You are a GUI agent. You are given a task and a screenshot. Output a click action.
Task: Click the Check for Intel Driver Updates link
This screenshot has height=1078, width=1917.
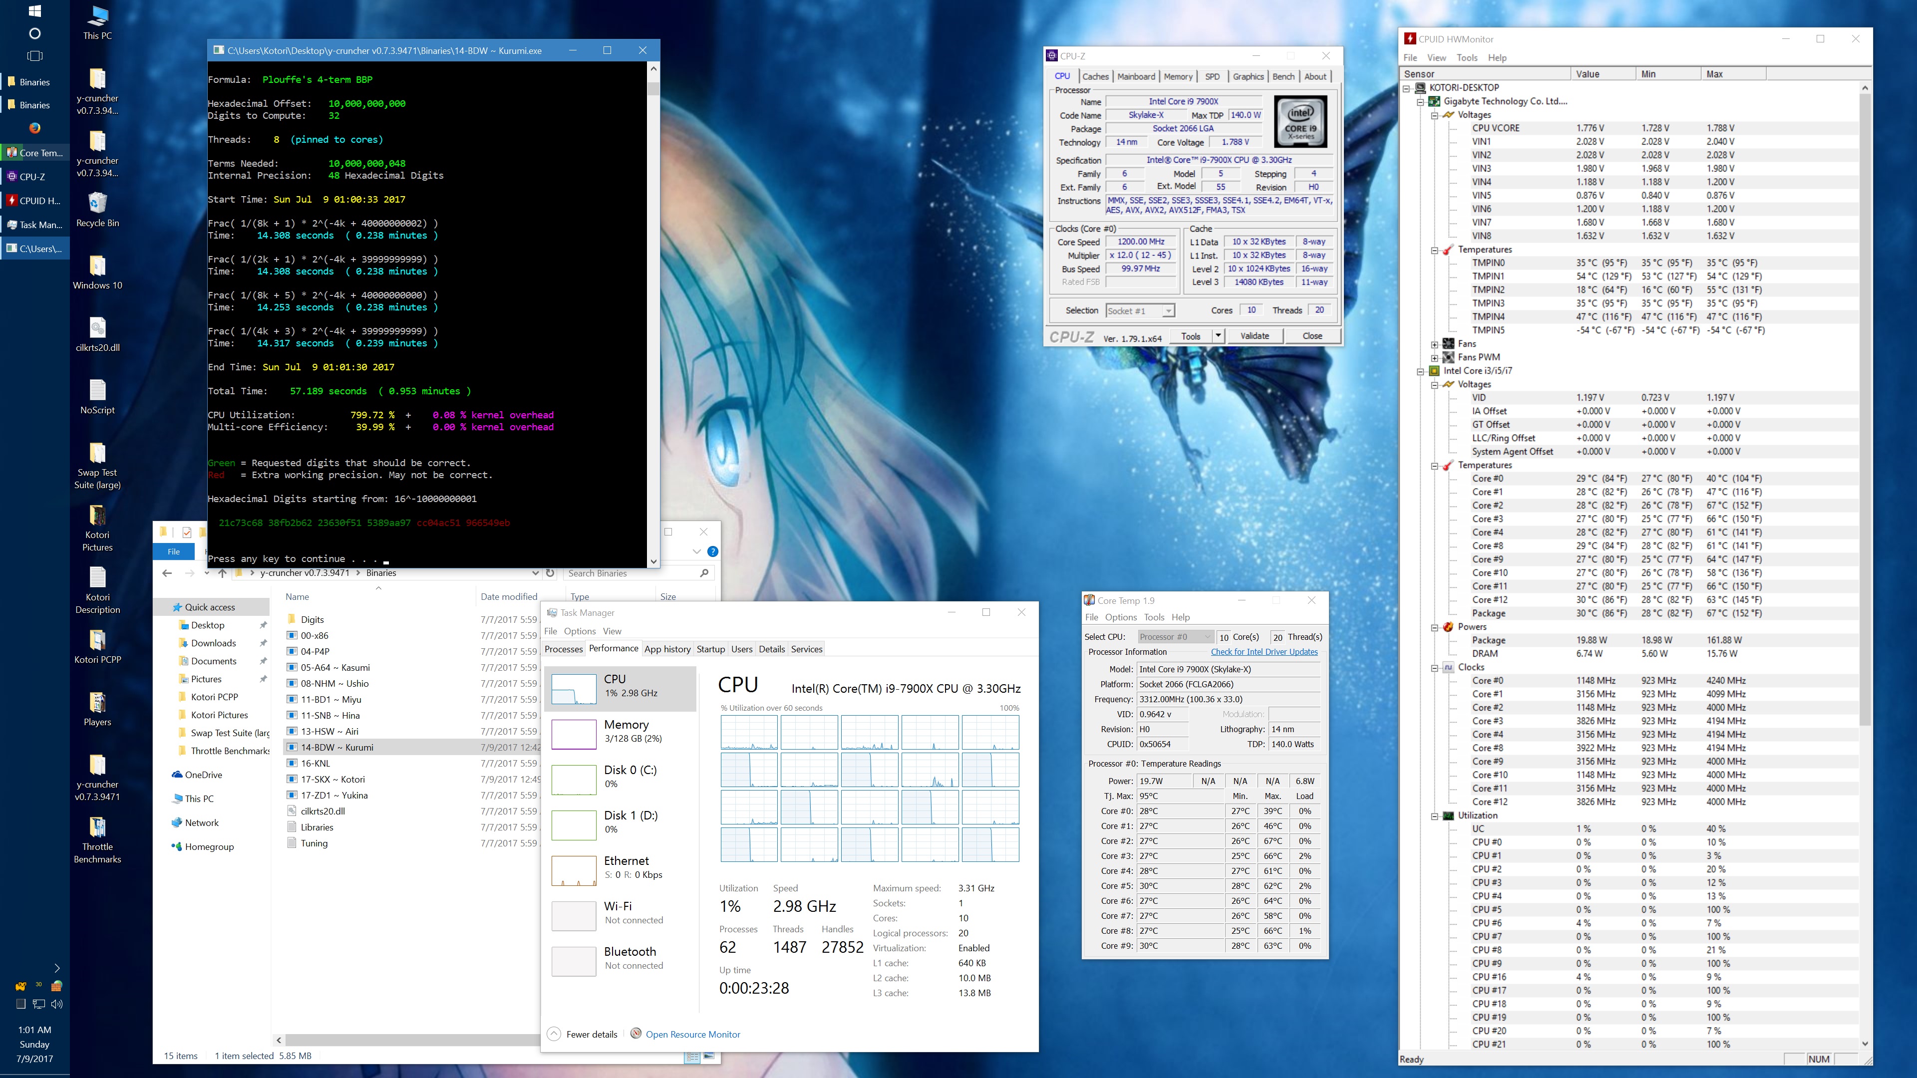[1264, 652]
